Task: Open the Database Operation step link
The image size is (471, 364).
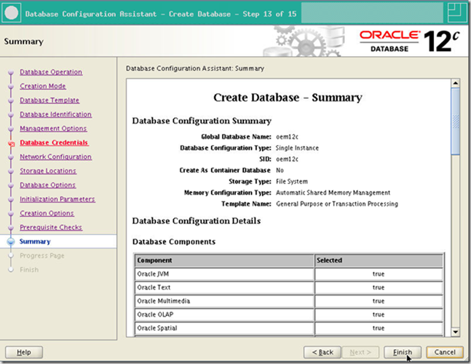Action: [51, 72]
